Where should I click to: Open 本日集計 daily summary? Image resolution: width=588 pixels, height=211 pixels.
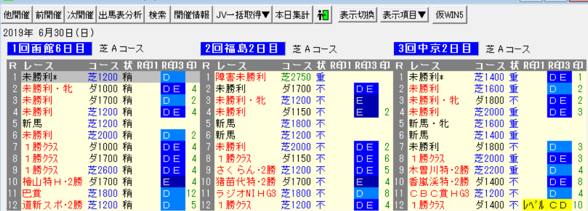[x=292, y=15]
